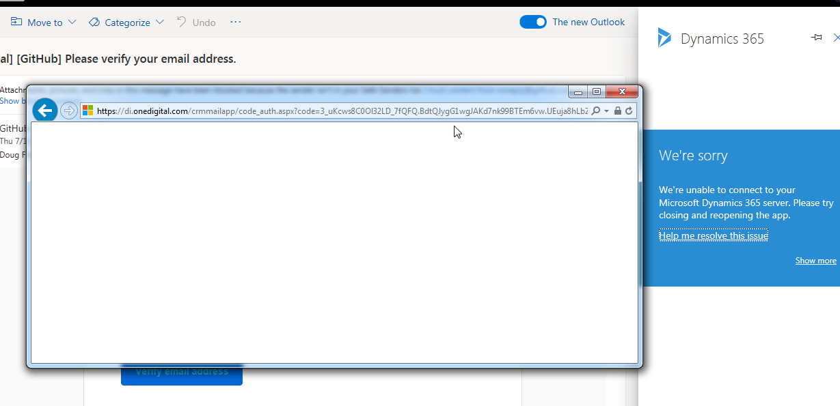The height and width of the screenshot is (406, 840).
Task: Pin the Dynamics 365 pane
Action: coord(816,38)
